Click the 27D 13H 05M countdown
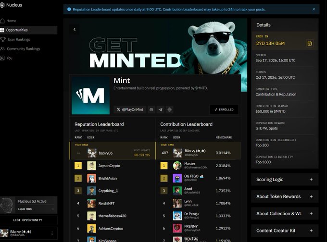 (x=270, y=43)
